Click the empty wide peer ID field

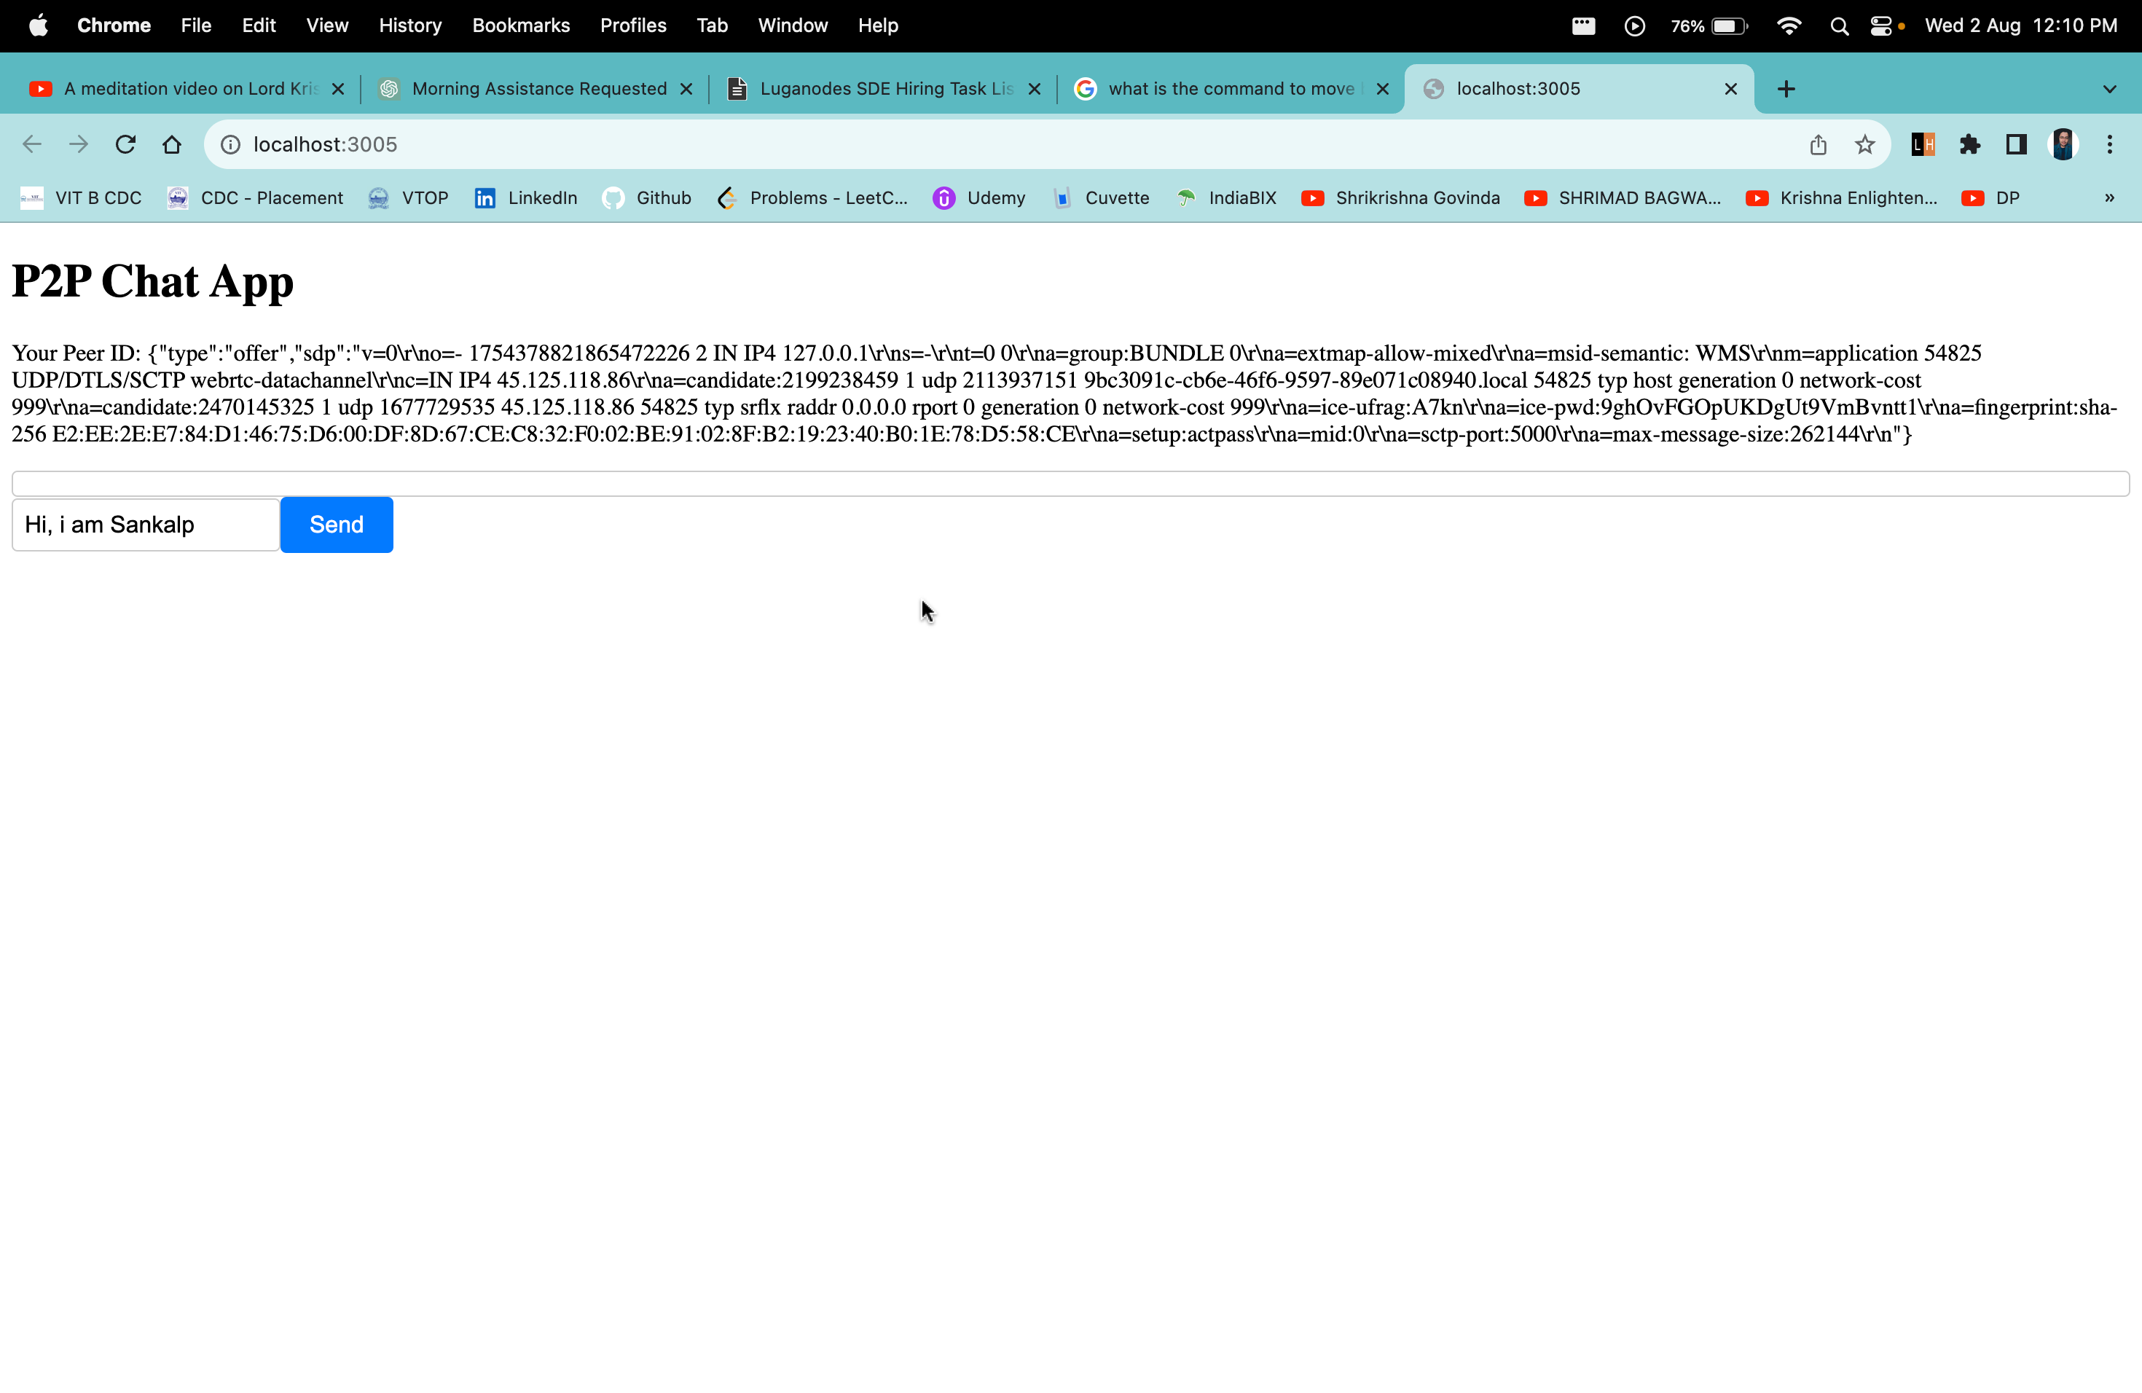1070,483
